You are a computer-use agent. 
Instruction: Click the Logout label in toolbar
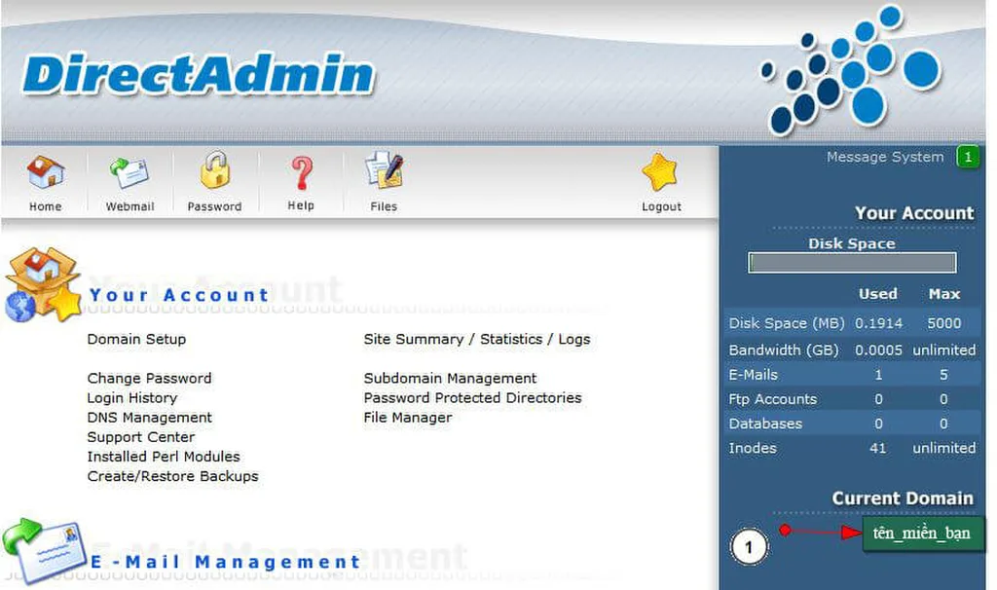click(661, 206)
